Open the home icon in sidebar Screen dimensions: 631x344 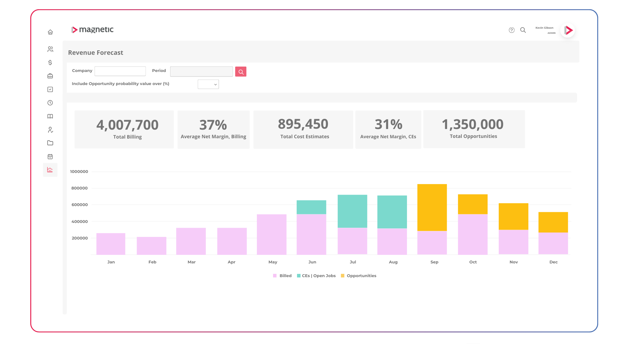coord(50,32)
